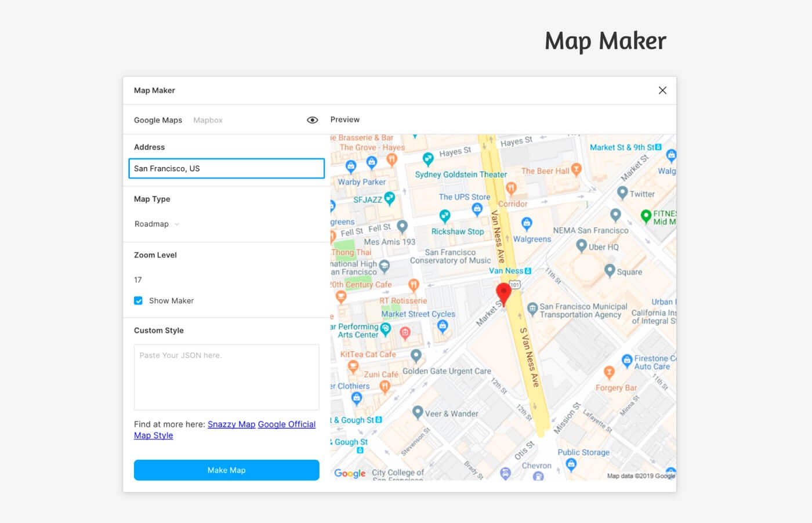This screenshot has height=523, width=812.
Task: Click the SFJAZZ venue pin
Action: 390,198
